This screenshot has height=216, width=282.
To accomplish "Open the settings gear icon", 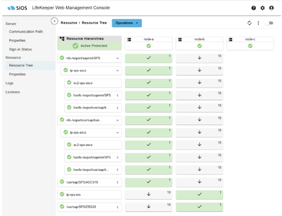I will (263, 8).
